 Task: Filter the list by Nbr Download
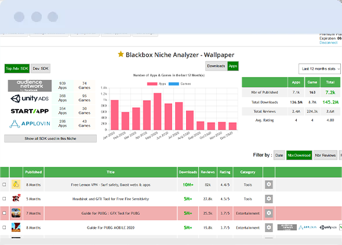[x=299, y=155]
